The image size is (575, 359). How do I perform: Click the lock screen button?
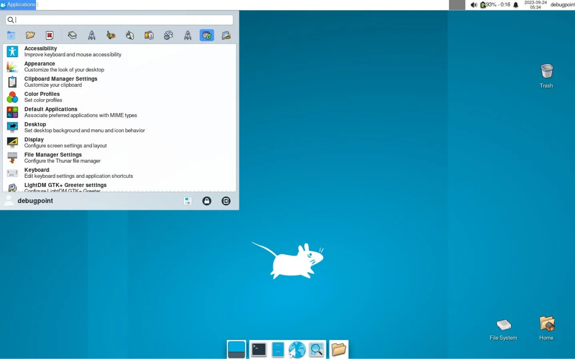[207, 201]
